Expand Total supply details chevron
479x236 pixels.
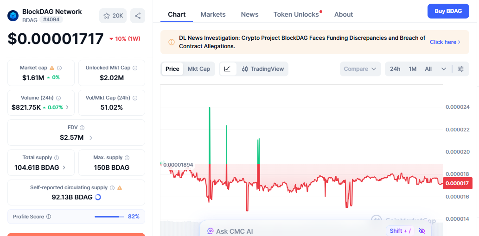64,168
